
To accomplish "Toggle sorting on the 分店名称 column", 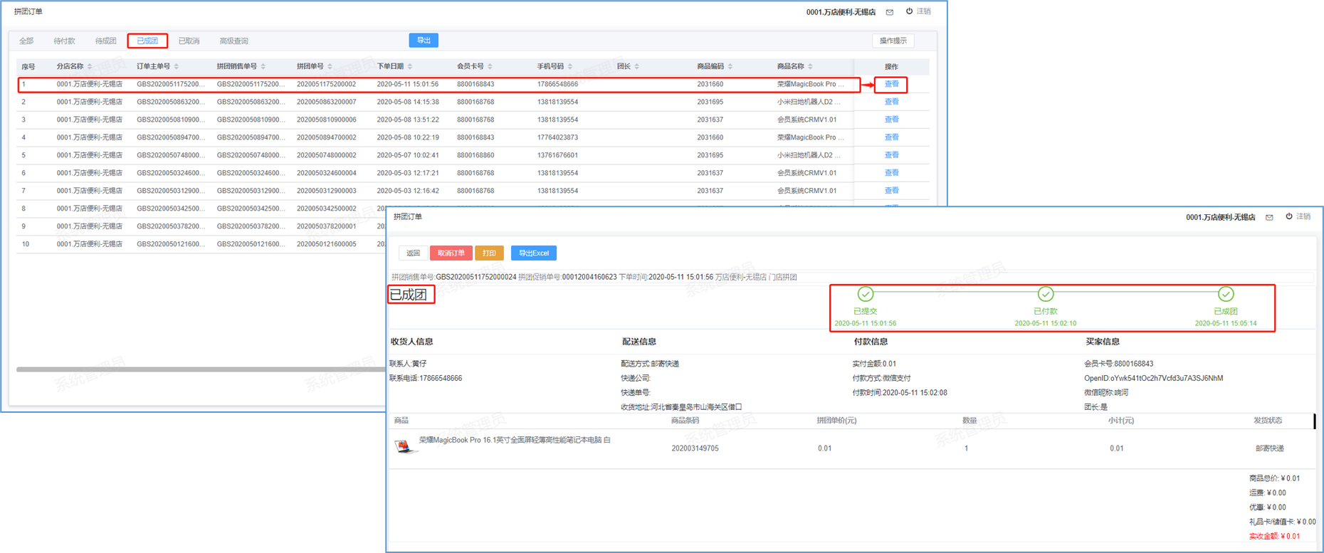I will (x=90, y=67).
